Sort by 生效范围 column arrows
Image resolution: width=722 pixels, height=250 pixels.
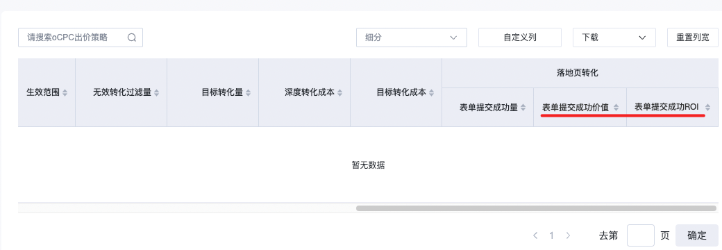65,93
